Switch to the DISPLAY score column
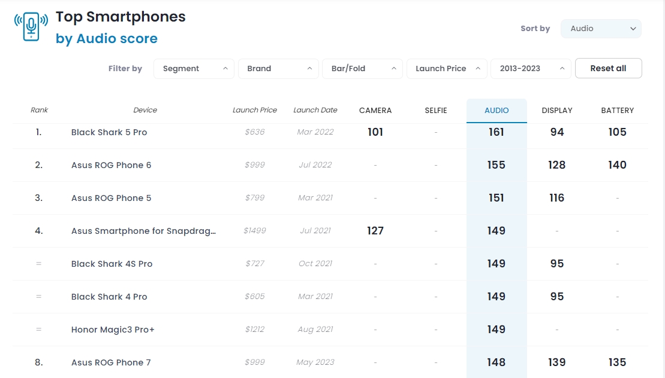Image resolution: width=665 pixels, height=378 pixels. 557,111
